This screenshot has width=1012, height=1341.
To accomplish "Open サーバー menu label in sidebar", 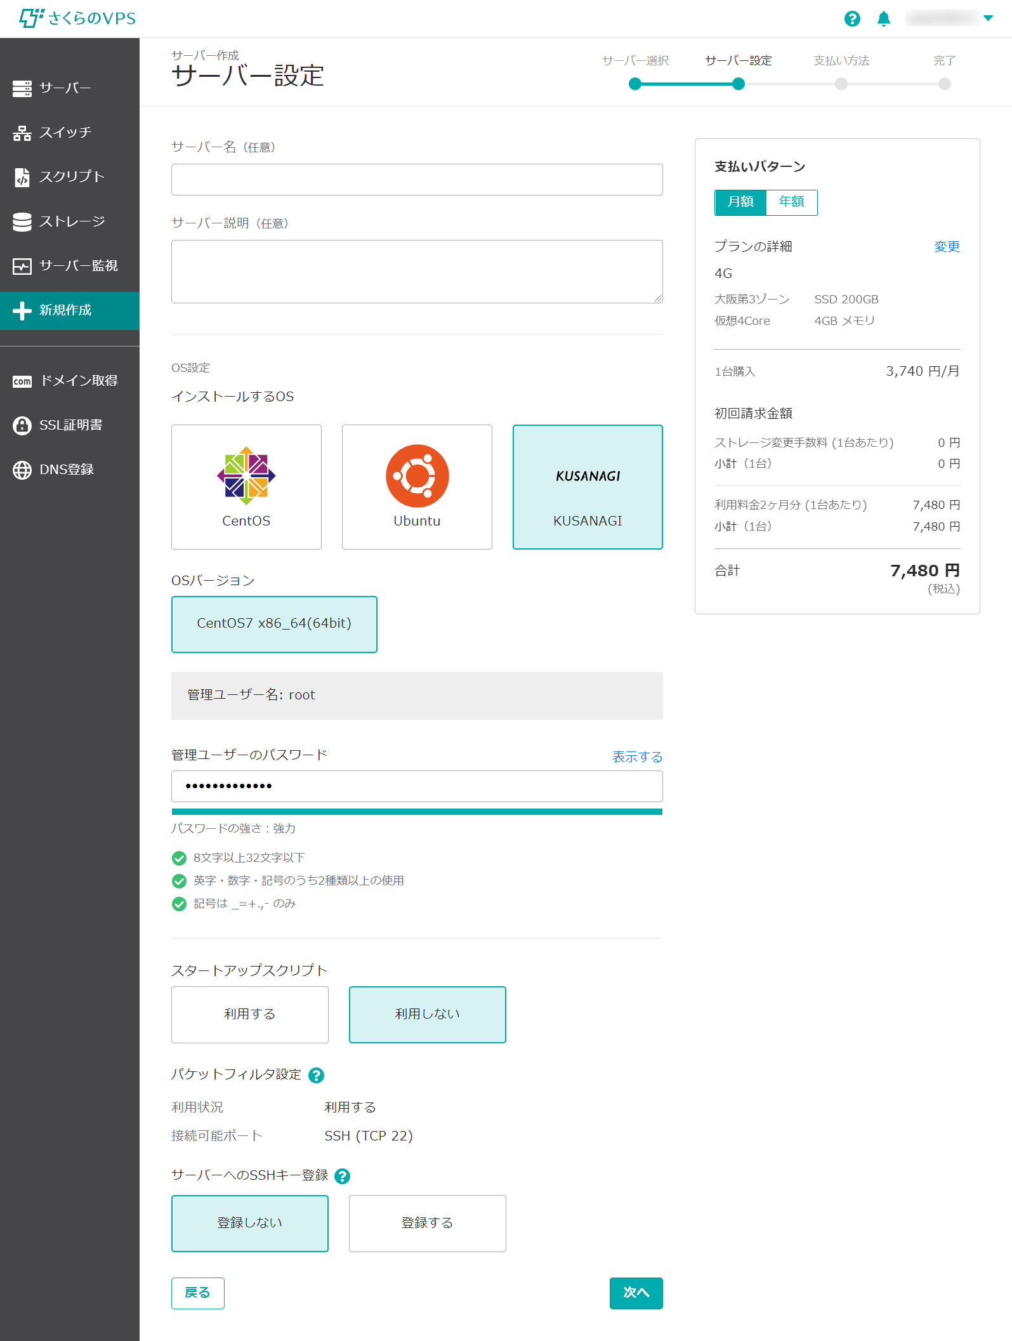I will coord(65,88).
